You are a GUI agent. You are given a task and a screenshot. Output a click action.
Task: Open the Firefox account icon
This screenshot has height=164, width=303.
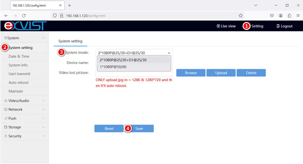[281, 16]
